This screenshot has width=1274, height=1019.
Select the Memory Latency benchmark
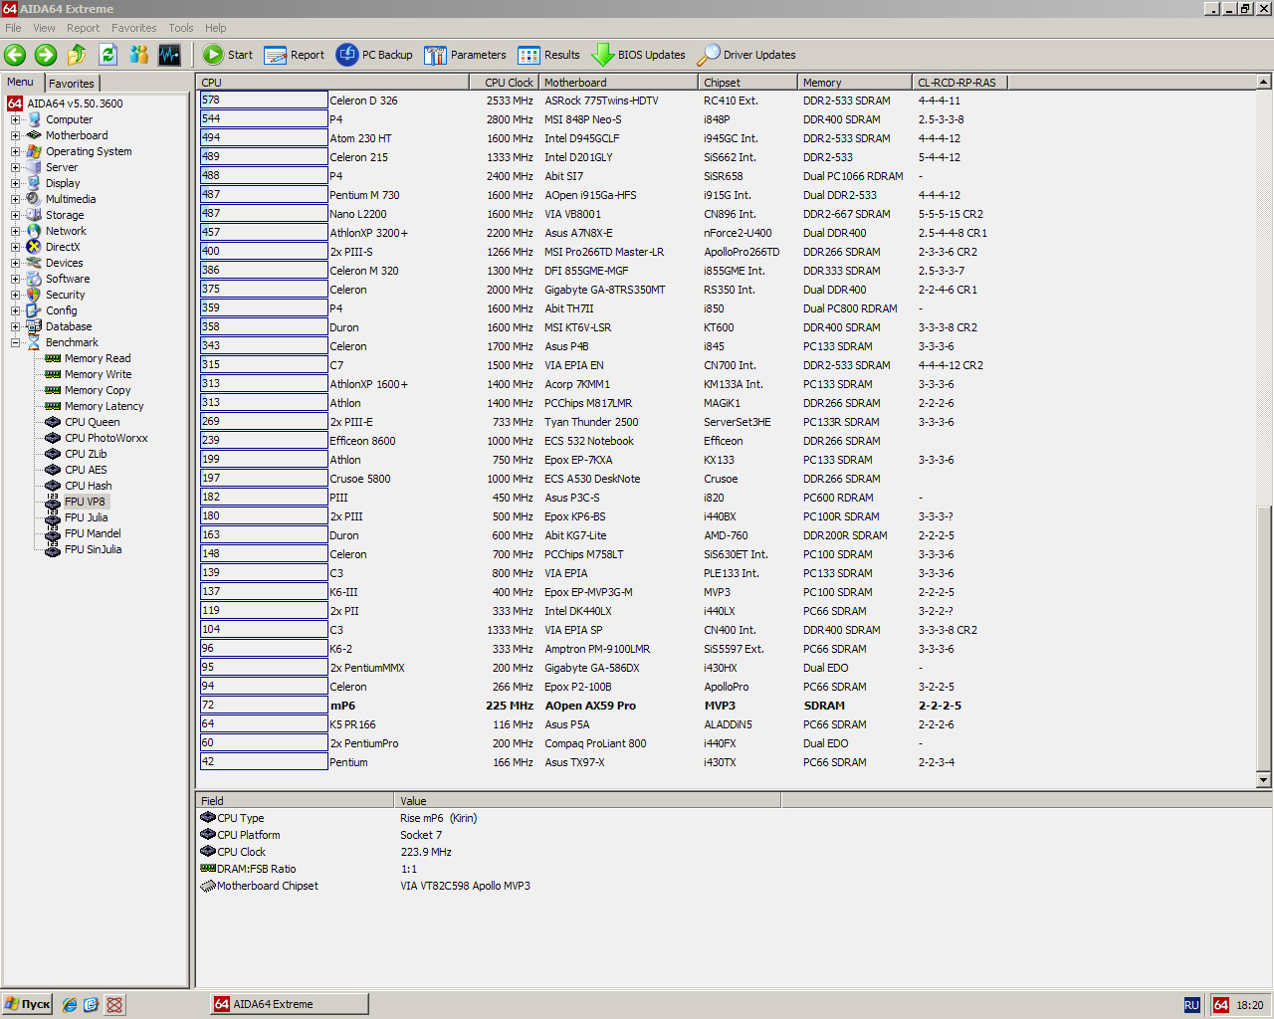click(104, 406)
